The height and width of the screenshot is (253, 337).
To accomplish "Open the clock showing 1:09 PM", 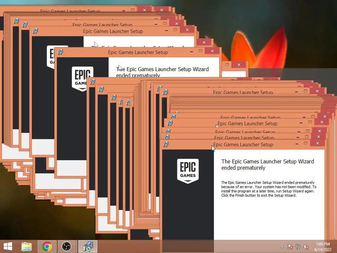I will click(323, 247).
